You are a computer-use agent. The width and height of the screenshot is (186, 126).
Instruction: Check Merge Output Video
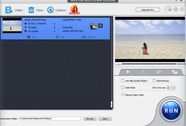tap(123, 95)
